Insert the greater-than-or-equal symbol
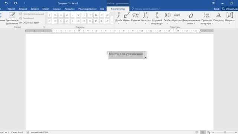The width and height of the screenshot is (238, 134). click(x=67, y=21)
